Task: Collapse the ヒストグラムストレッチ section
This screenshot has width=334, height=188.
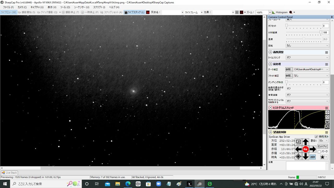Action: click(x=270, y=108)
